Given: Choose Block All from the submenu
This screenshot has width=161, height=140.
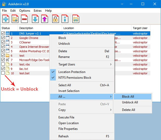Looking at the screenshot, I should [128, 97].
